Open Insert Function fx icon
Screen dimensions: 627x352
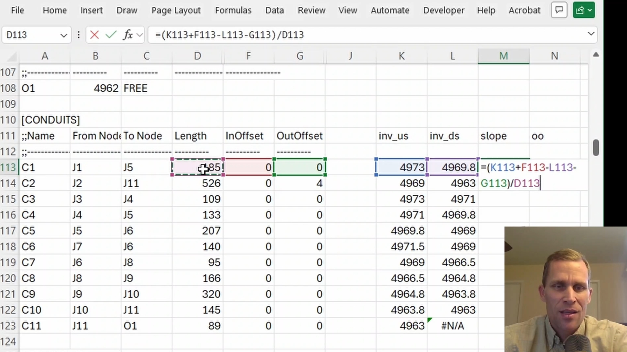[x=128, y=35]
